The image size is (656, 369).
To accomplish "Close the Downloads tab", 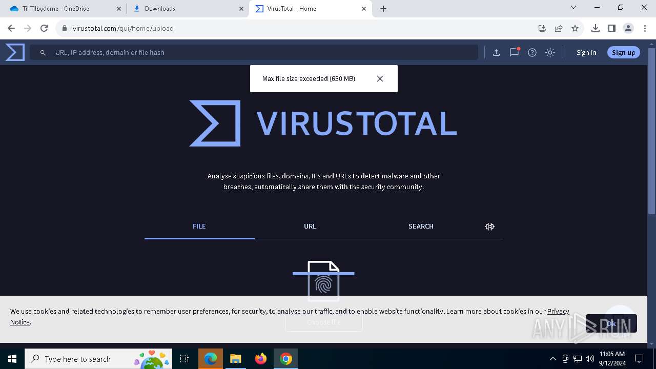I will (x=241, y=9).
